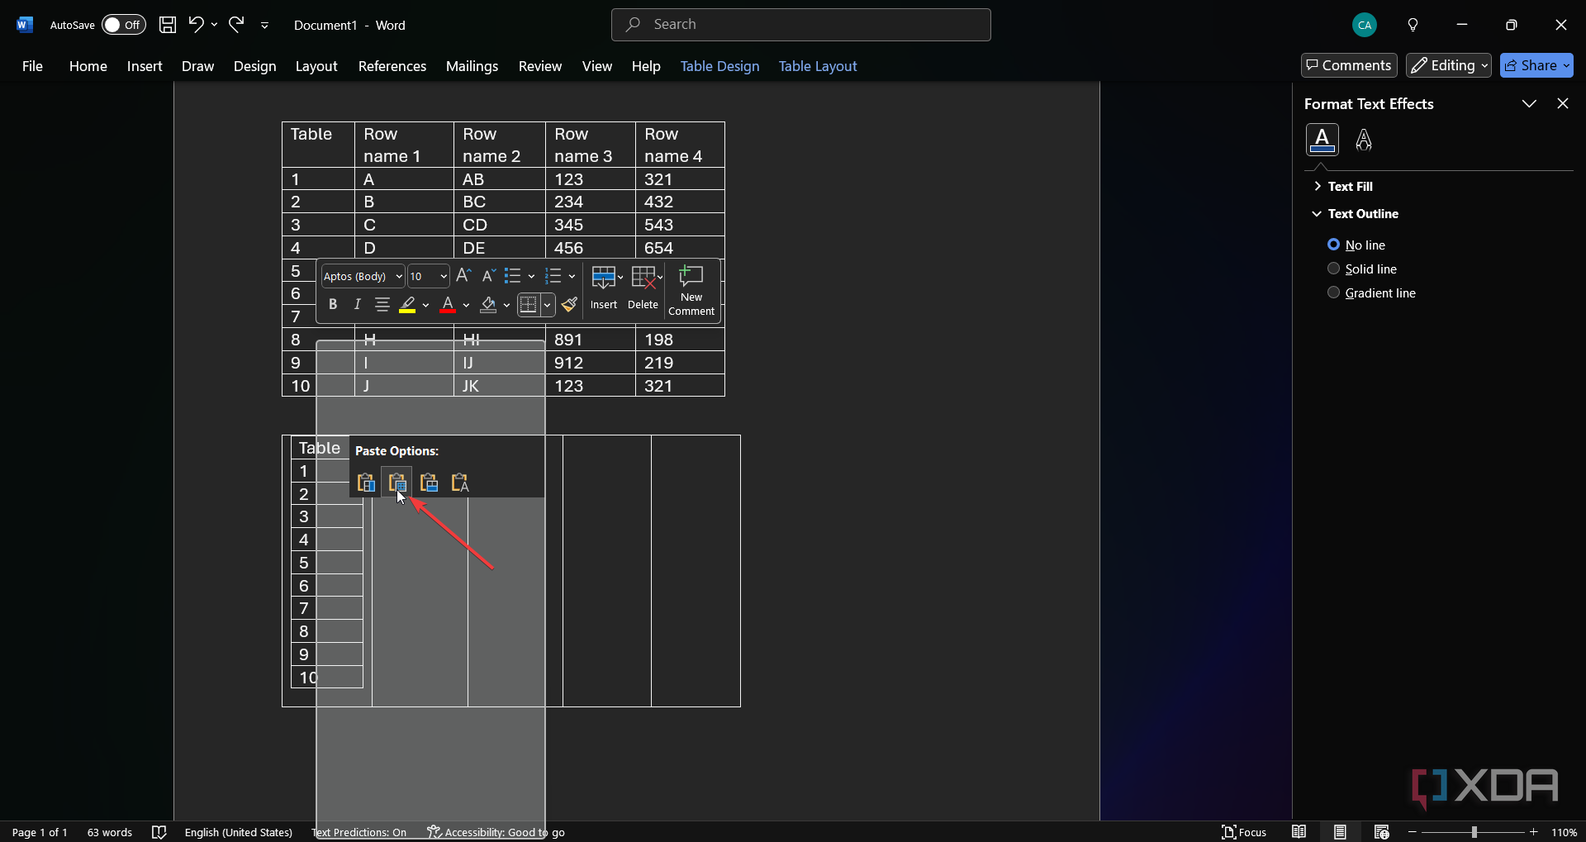
Task: Select Text Fill & Outline tab icon
Action: tap(1322, 140)
